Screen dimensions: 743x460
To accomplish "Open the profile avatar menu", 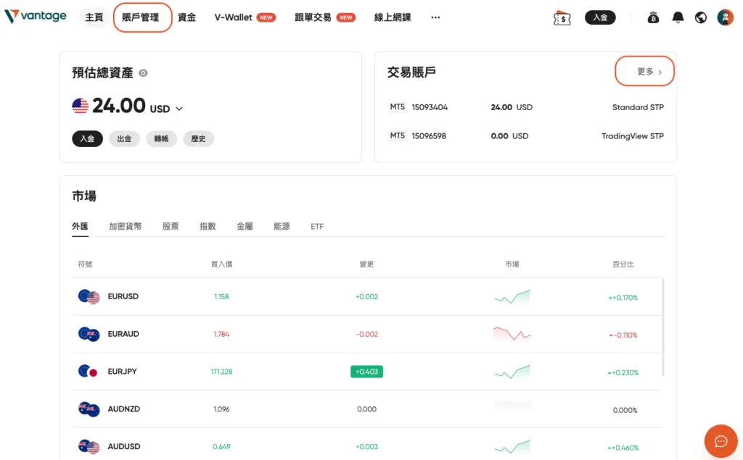I will coord(725,17).
